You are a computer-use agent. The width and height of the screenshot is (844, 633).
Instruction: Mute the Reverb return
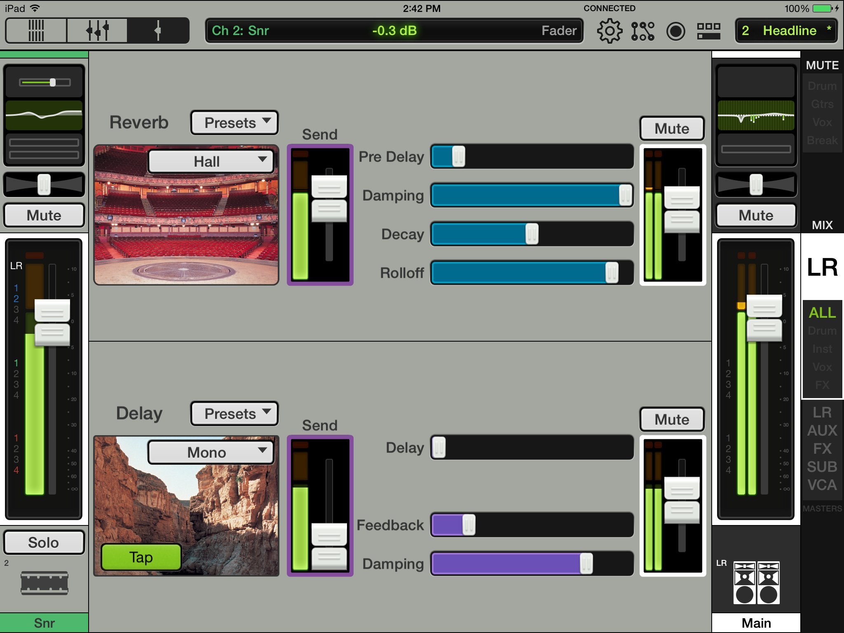pos(672,129)
